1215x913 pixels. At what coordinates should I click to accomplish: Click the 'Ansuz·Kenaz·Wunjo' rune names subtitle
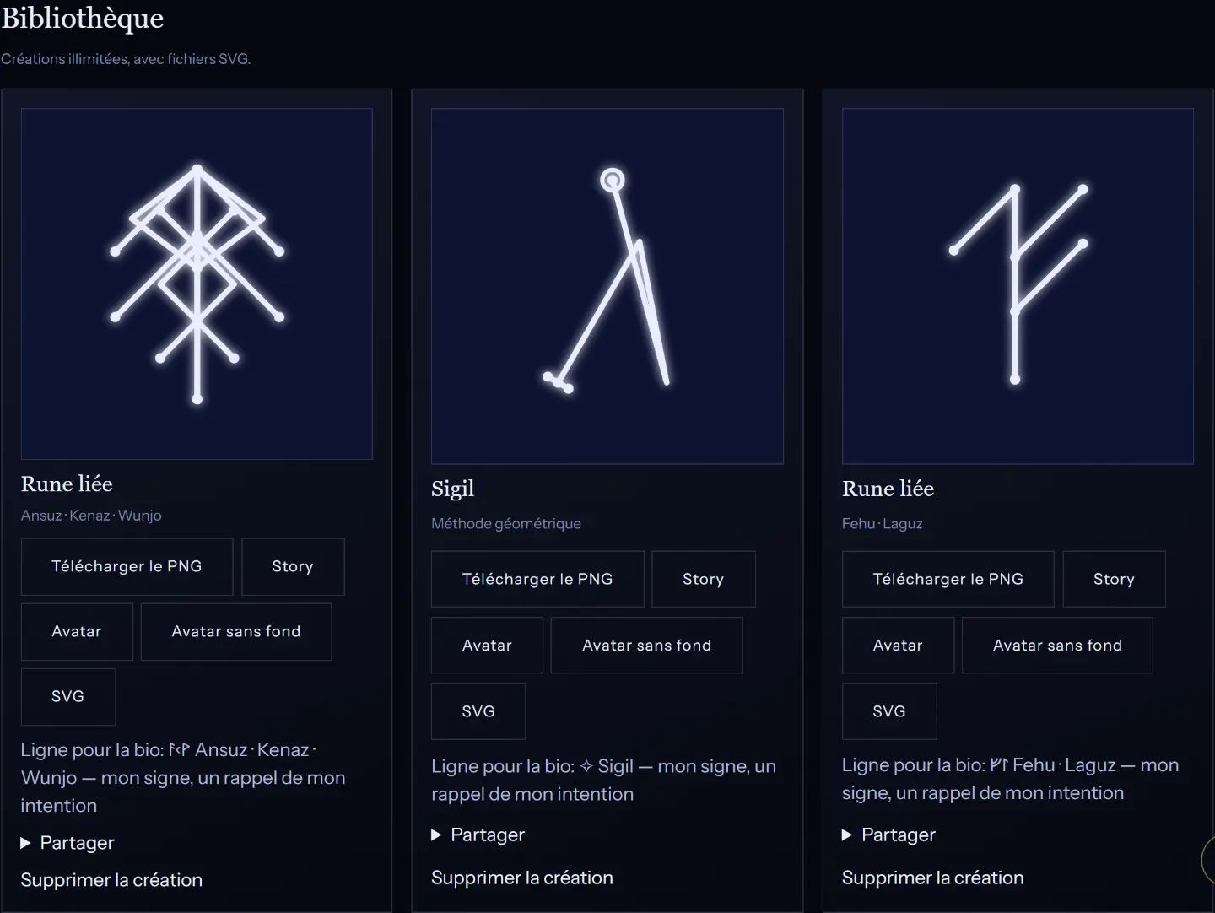91,515
